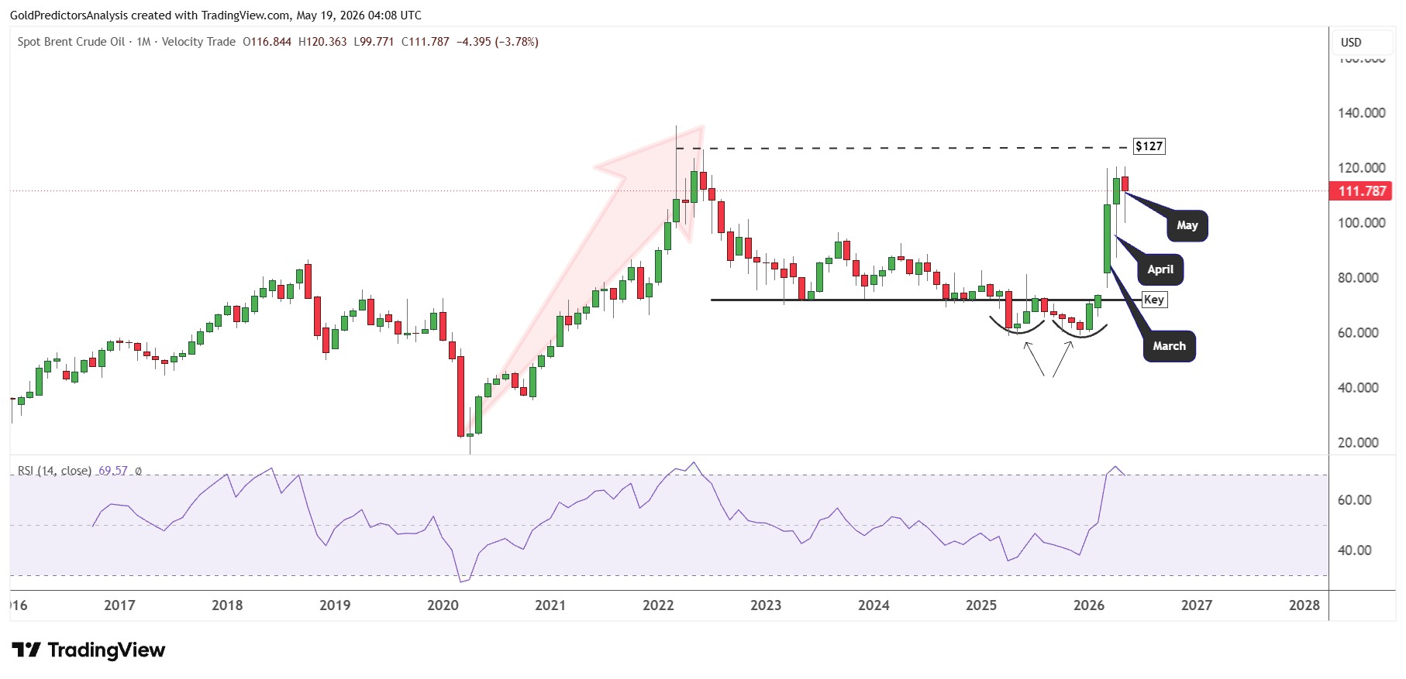
Task: Click the 2026 label on the time axis
Action: (1089, 605)
